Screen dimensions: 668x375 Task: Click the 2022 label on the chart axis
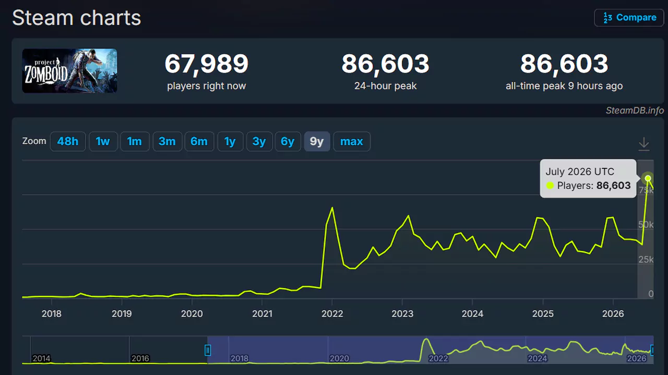pos(332,314)
